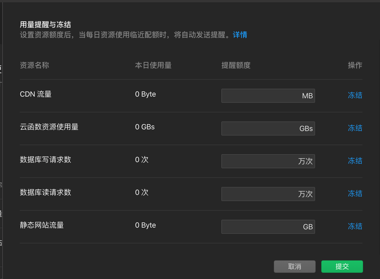This screenshot has height=279, width=380.
Task: Click the 云函数资源使用量 row name
Action: (x=49, y=127)
